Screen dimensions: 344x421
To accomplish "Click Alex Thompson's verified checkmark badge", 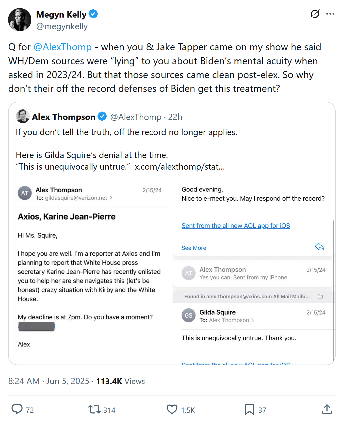I will [x=102, y=116].
